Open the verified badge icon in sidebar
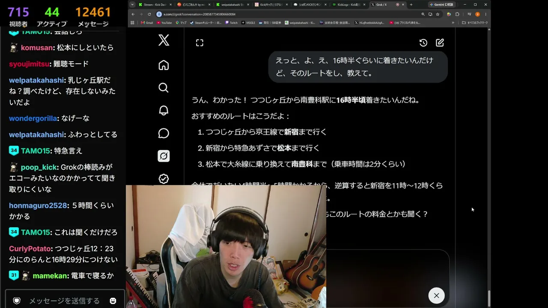The height and width of the screenshot is (308, 548). point(164,178)
